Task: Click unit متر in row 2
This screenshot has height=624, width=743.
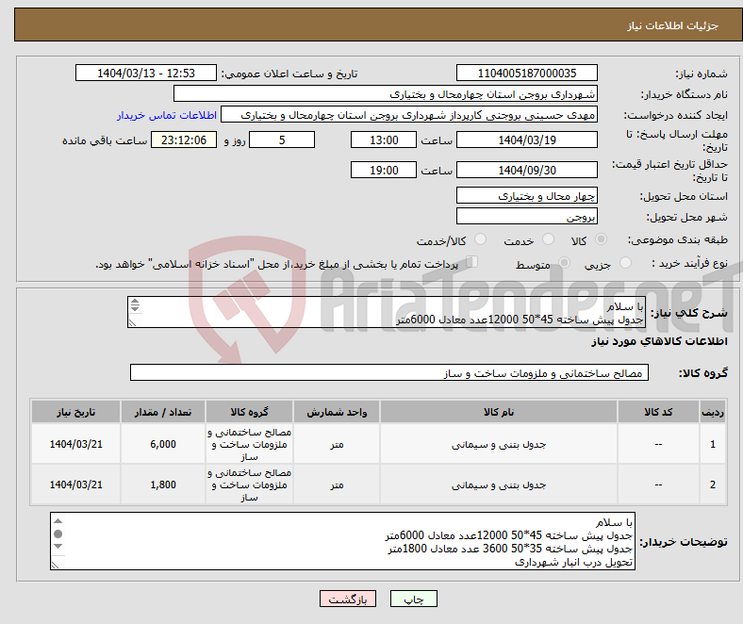Action: click(337, 484)
